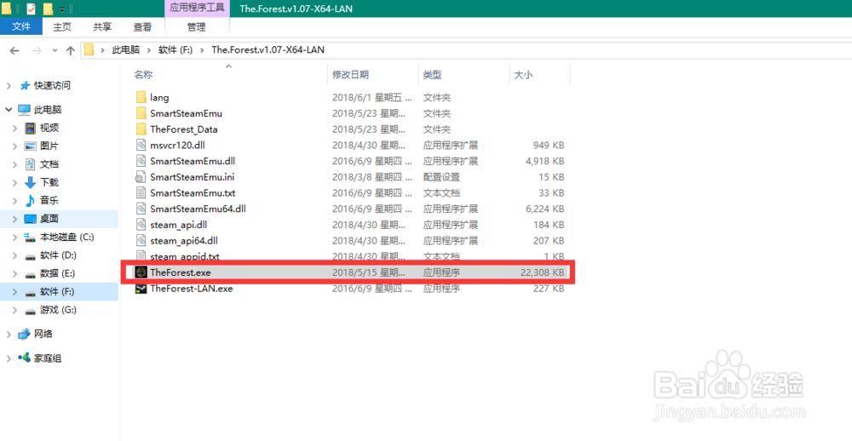Image resolution: width=852 pixels, height=441 pixels.
Task: Click the 配置设置 type cell
Action: point(441,177)
